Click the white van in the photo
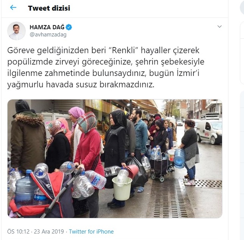The width and height of the screenshot is (244, 240). point(209,132)
